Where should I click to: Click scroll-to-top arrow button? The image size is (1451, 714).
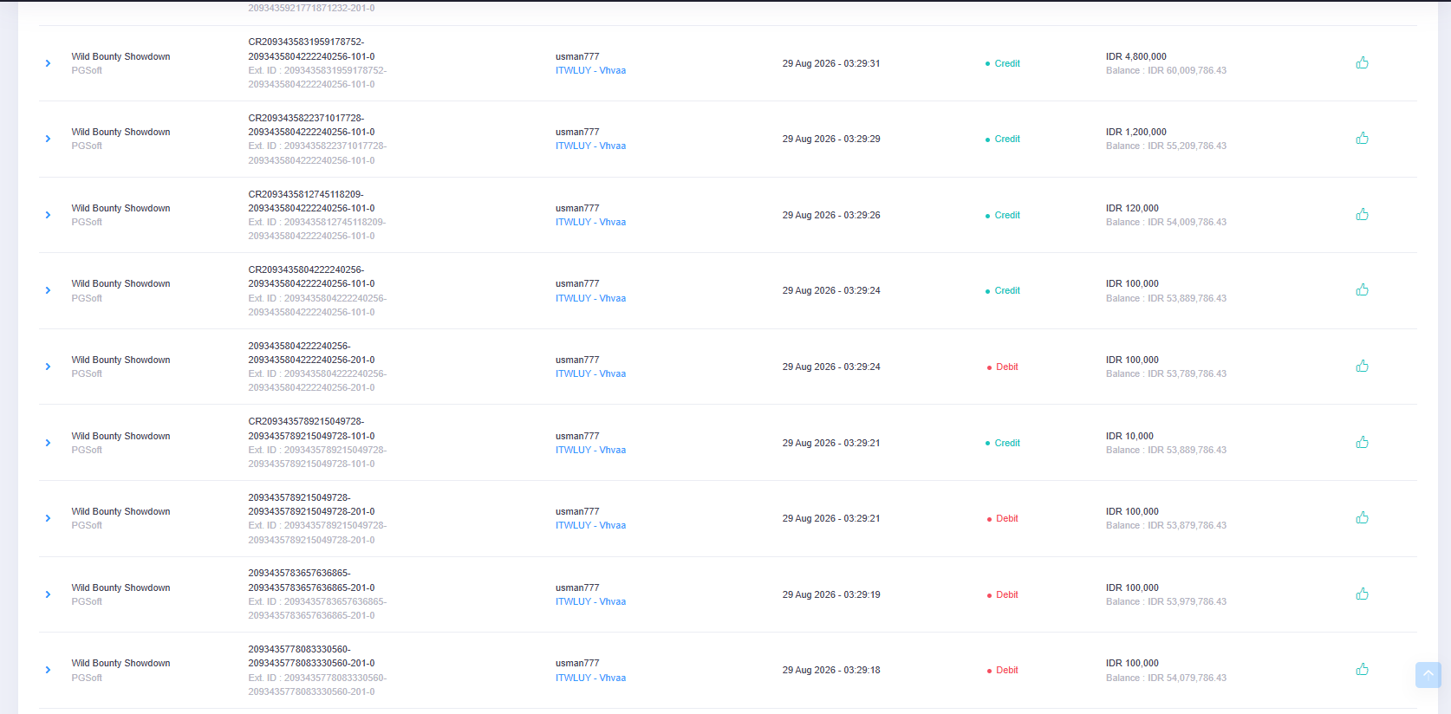pos(1428,674)
